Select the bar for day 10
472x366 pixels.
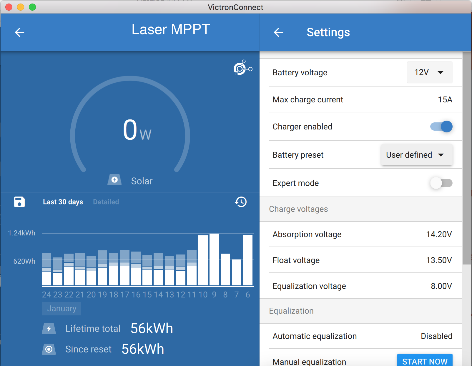pyautogui.click(x=203, y=260)
